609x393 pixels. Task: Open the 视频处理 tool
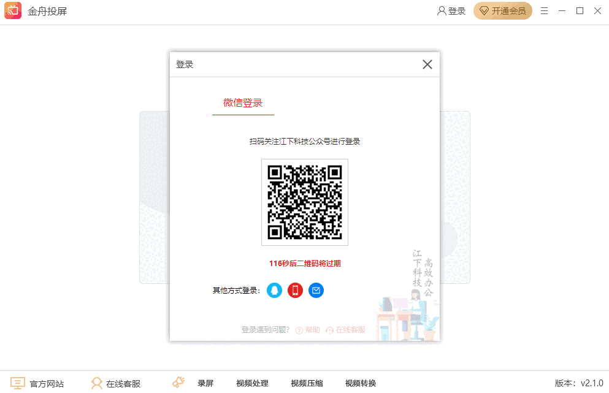point(251,383)
